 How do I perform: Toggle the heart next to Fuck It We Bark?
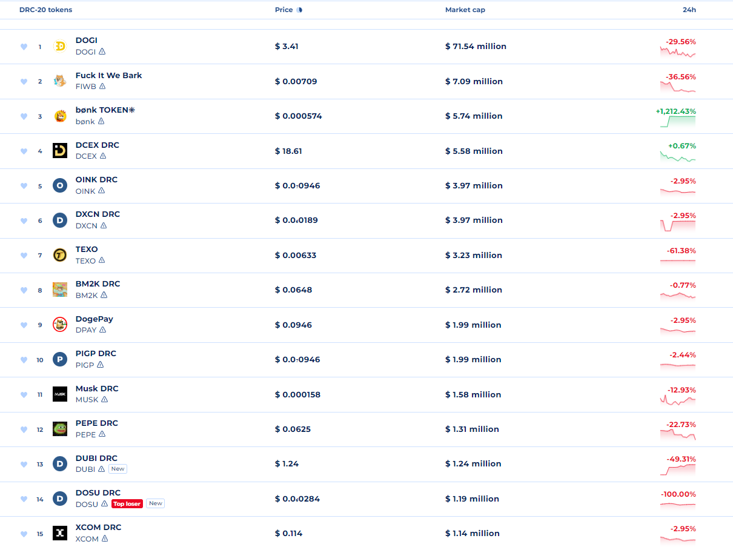click(23, 81)
